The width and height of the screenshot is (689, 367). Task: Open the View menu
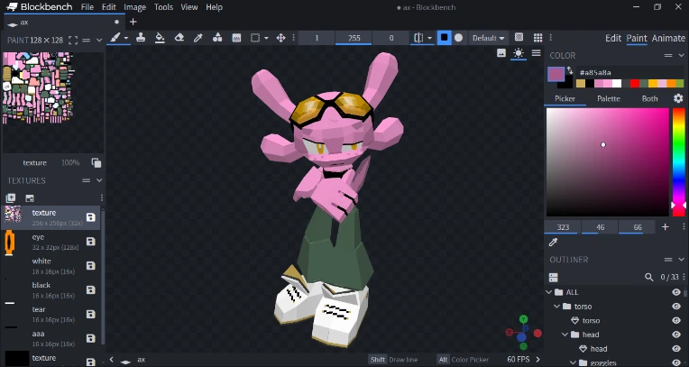pyautogui.click(x=189, y=7)
